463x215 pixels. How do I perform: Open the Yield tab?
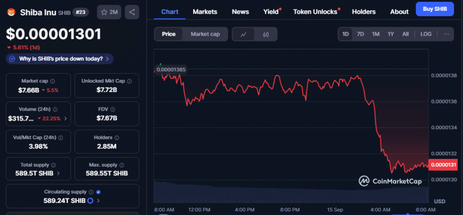(271, 11)
